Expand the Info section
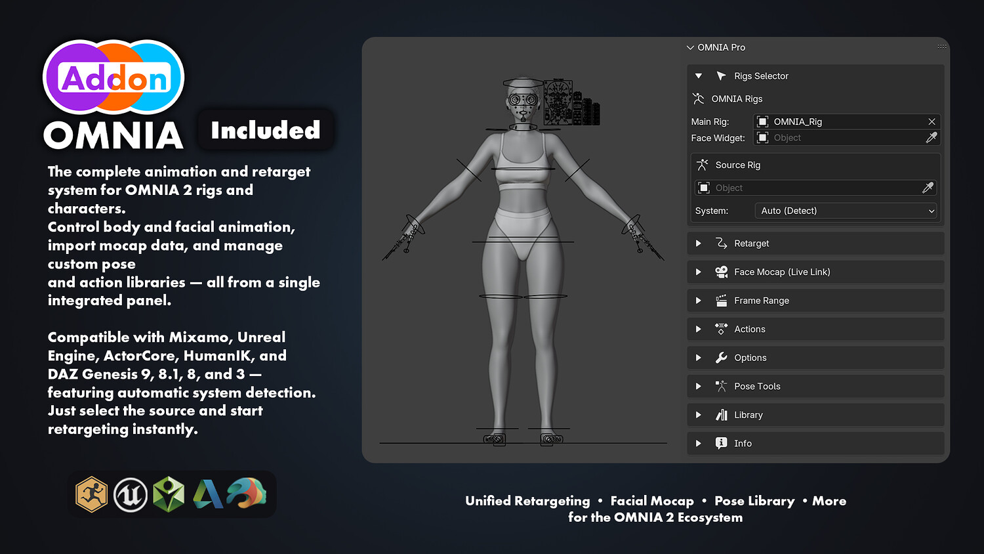The width and height of the screenshot is (984, 554). [699, 443]
